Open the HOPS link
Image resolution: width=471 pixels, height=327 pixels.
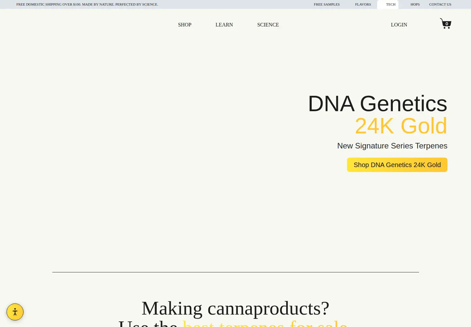415,4
